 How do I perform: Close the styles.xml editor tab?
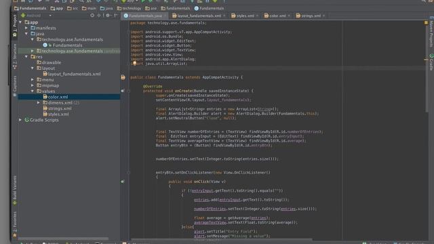pyautogui.click(x=257, y=16)
